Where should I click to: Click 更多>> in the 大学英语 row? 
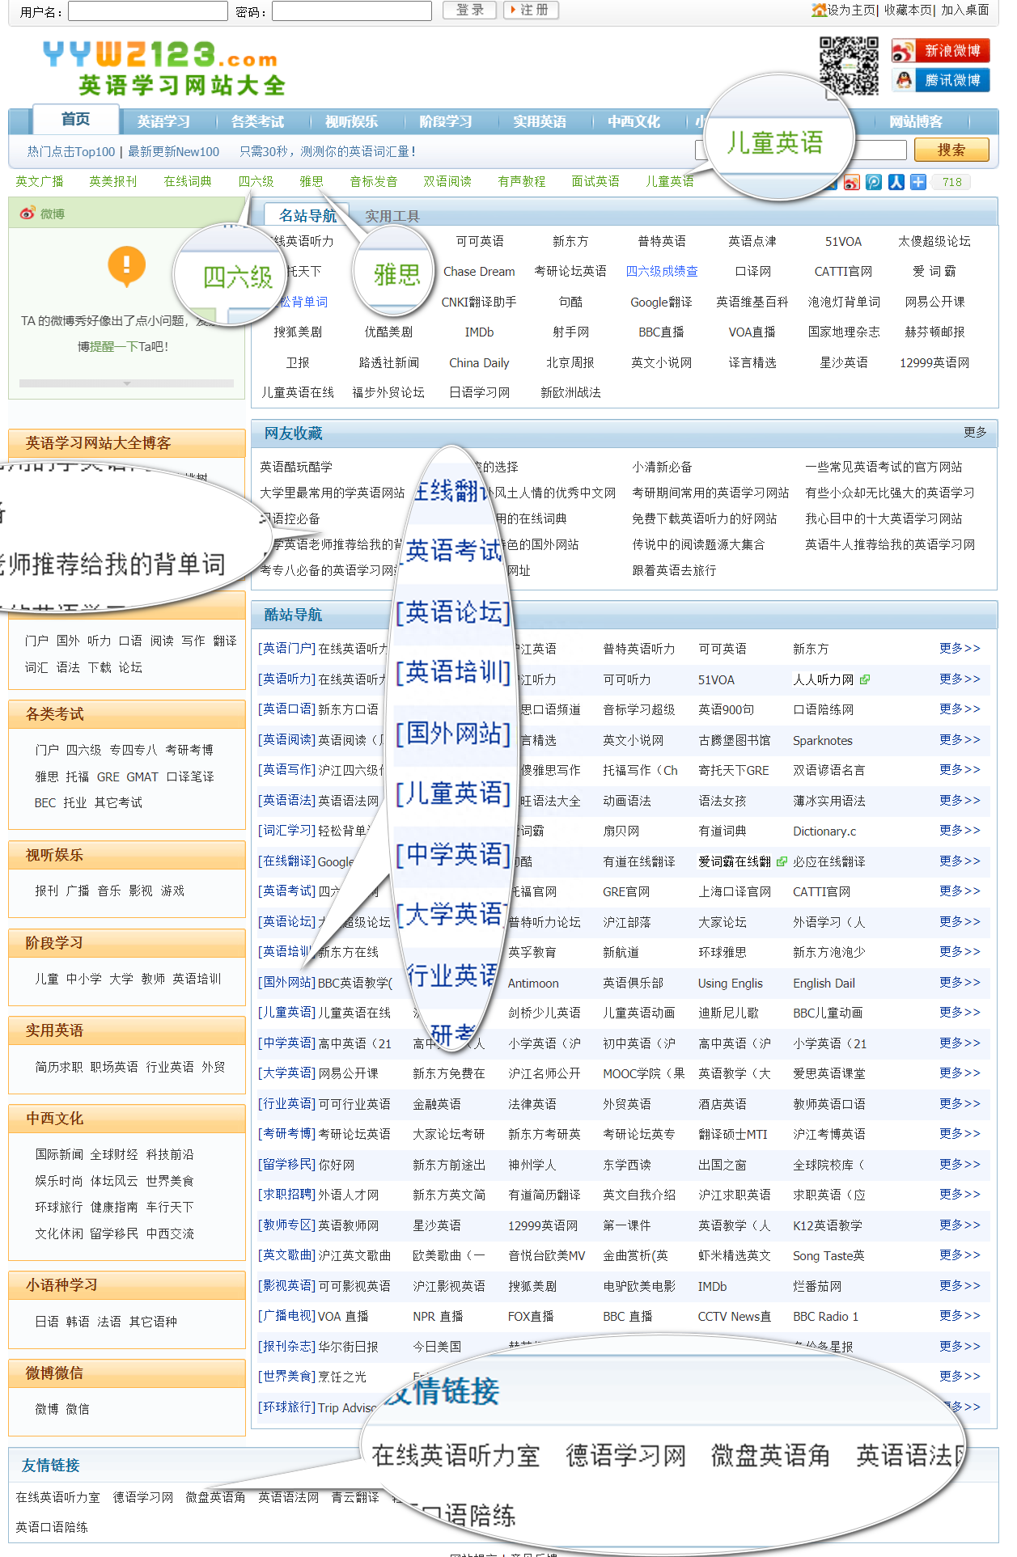coord(960,1073)
